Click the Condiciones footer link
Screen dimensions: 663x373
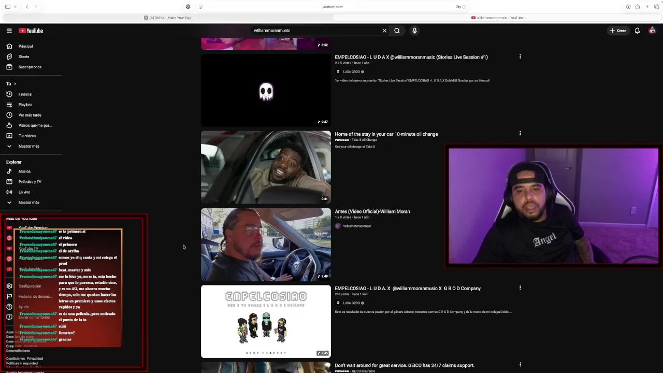point(16,358)
